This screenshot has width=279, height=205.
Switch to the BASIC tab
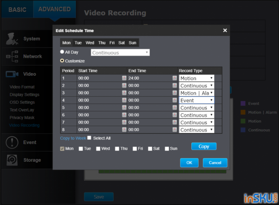click(17, 9)
